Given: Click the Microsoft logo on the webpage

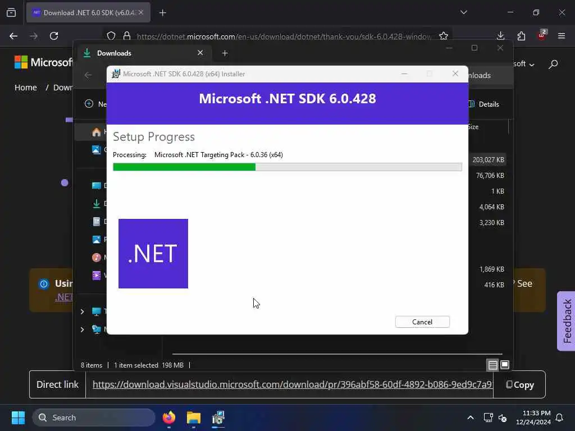Looking at the screenshot, I should coord(44,62).
